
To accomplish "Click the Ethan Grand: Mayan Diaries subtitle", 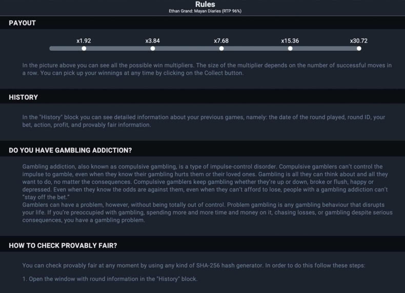I will (x=205, y=11).
